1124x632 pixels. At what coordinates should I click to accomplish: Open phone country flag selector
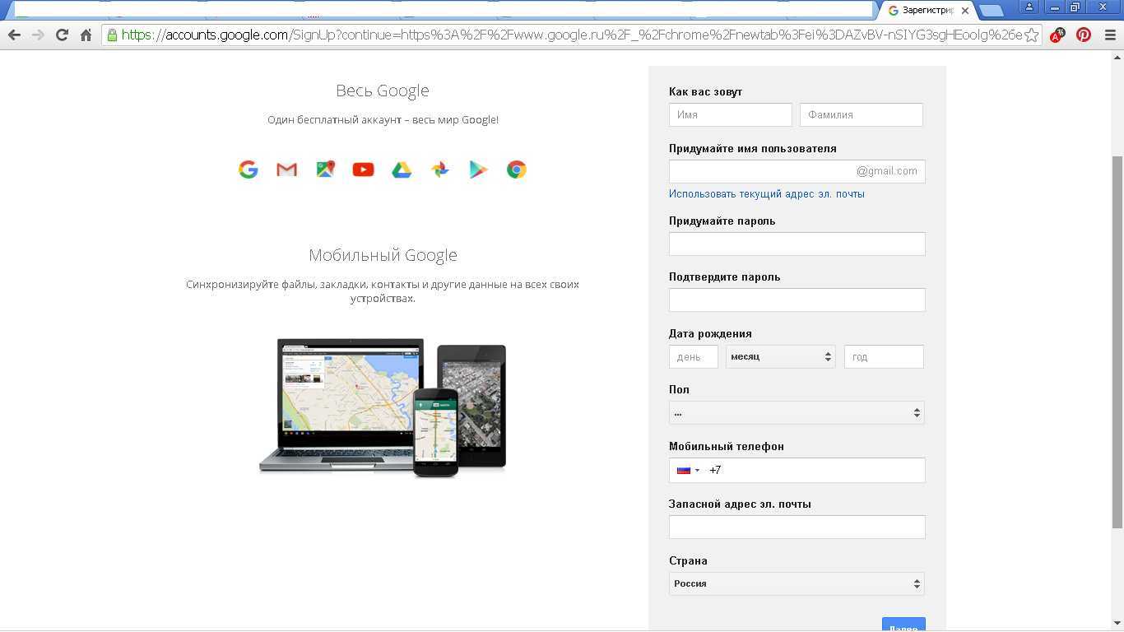[688, 471]
